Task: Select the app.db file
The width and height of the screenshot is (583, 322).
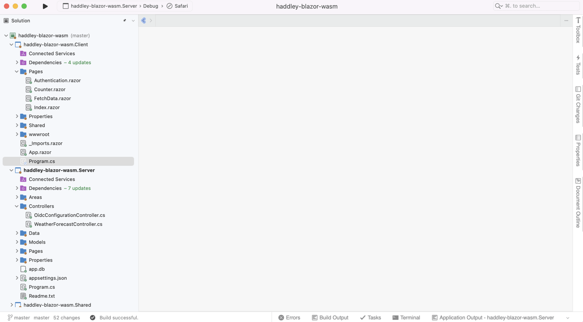Action: point(37,269)
